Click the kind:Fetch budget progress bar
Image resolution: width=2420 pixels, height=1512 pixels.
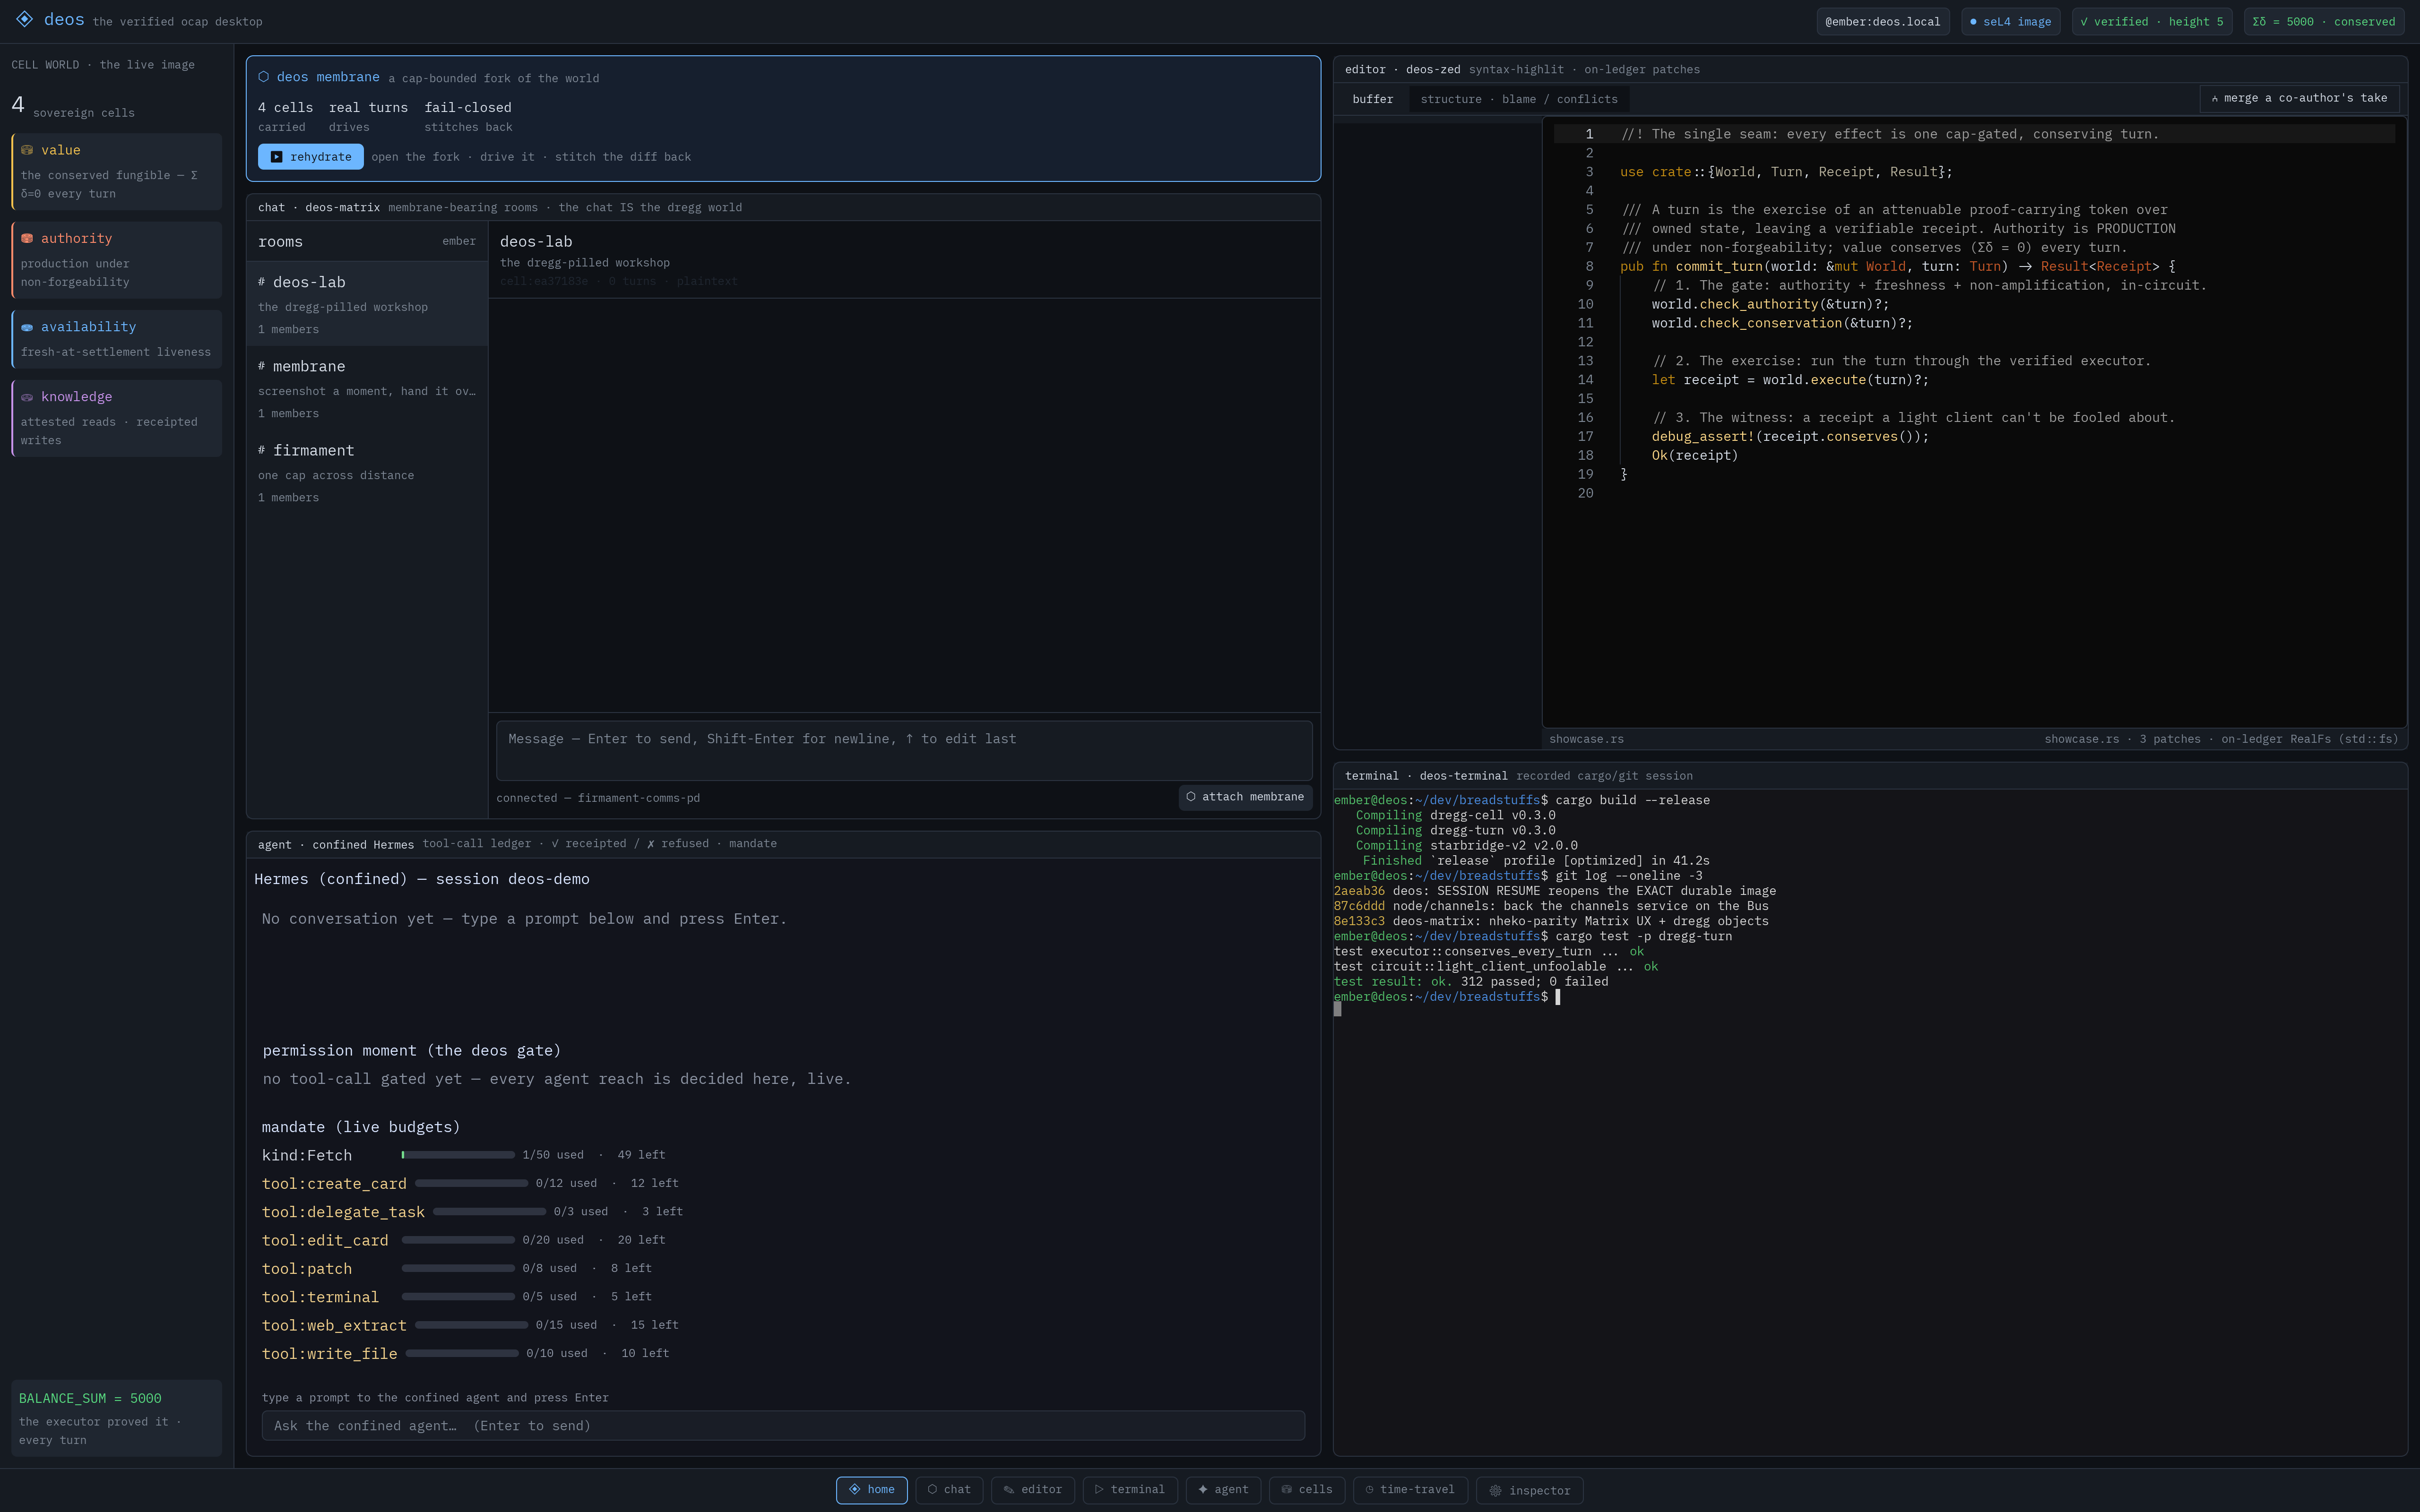pos(458,1155)
